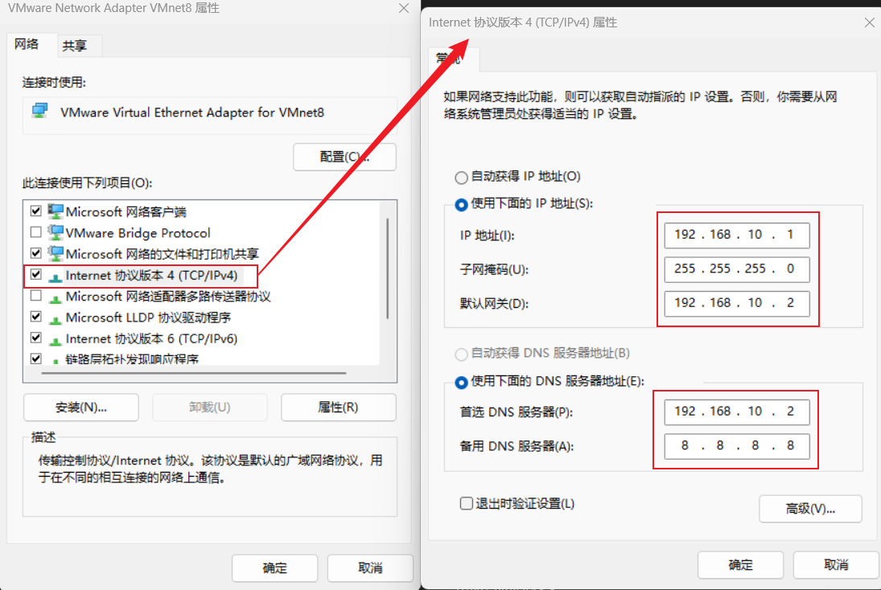Uncheck the Microsoft 网络客户端 checkbox

click(x=36, y=211)
